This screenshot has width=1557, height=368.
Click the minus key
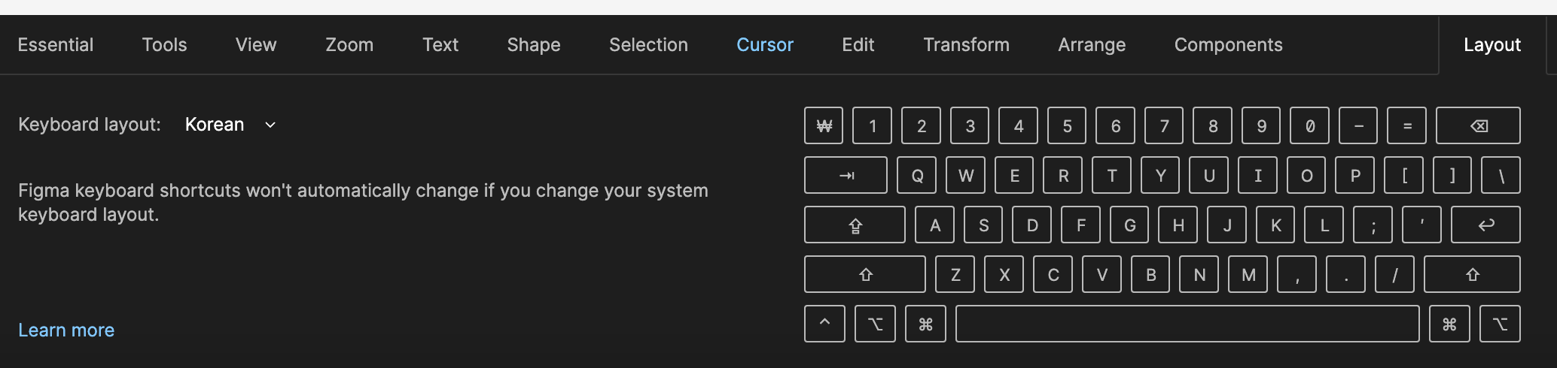tap(1358, 125)
